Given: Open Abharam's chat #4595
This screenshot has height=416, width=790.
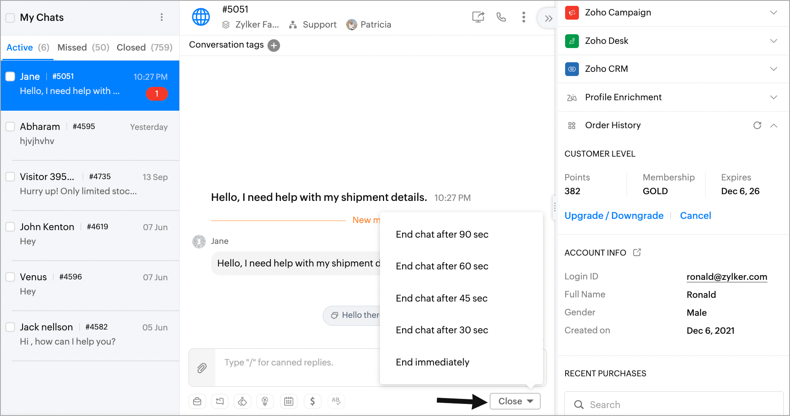Looking at the screenshot, I should tap(90, 135).
